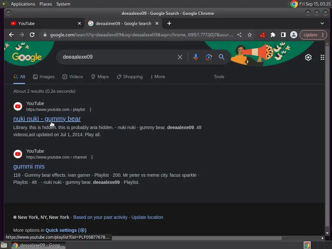Image resolution: width=332 pixels, height=249 pixels.
Task: Click the Google doodle logo
Action: coord(27,57)
